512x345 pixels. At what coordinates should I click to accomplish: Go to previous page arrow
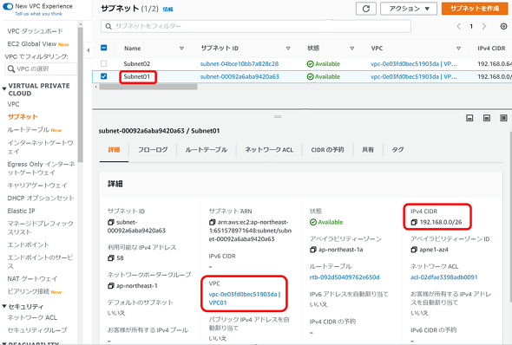coord(459,26)
